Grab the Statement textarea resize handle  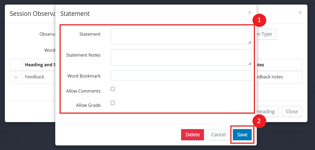click(250, 42)
